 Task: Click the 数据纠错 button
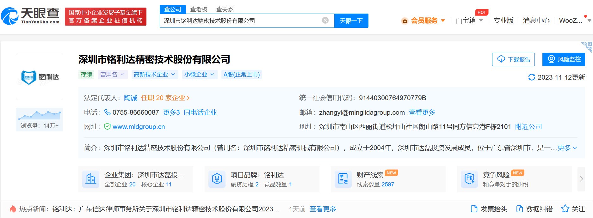click(x=534, y=209)
